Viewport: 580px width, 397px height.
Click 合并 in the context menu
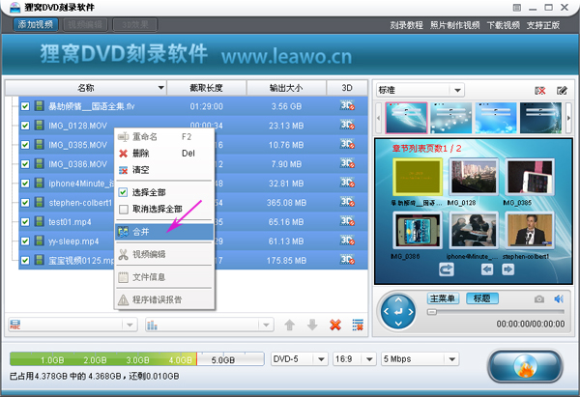tap(164, 232)
